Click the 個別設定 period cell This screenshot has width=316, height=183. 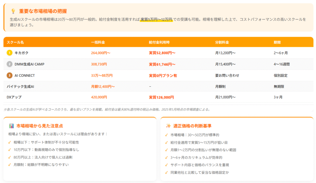(281, 75)
